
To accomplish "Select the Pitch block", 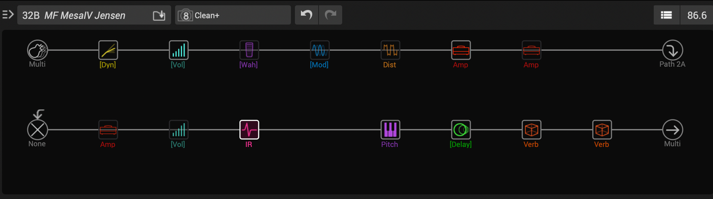I will [390, 130].
